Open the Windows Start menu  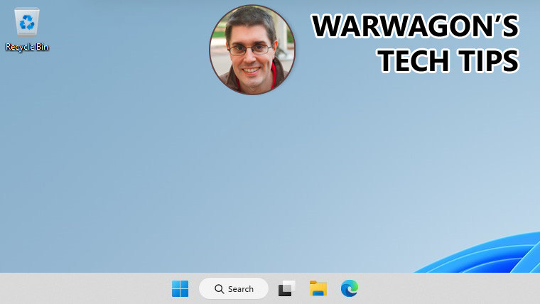[x=180, y=288]
